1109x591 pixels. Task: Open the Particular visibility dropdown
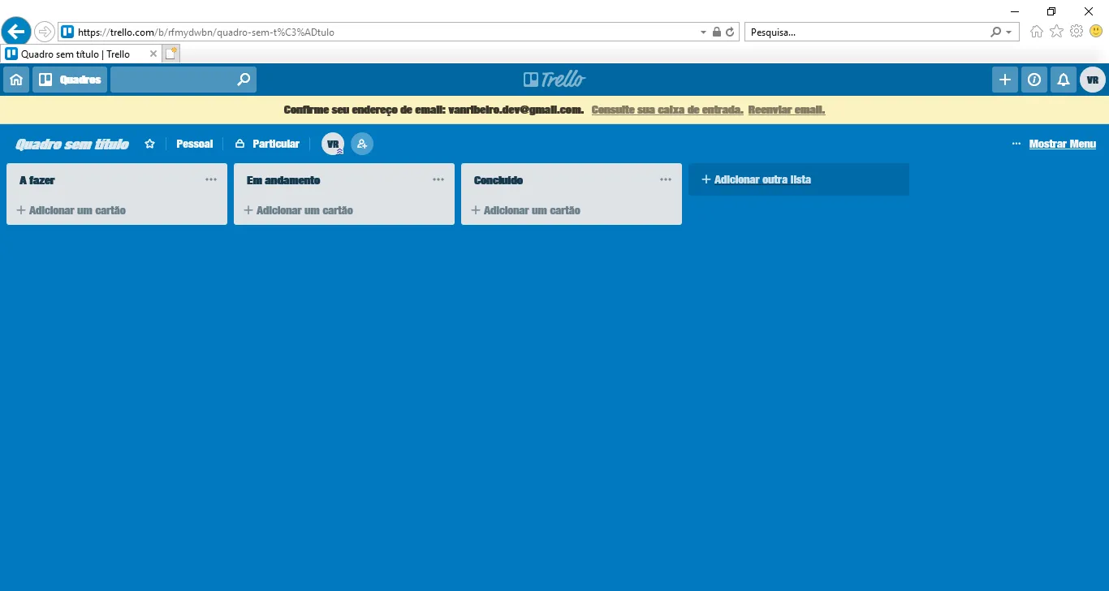click(267, 144)
